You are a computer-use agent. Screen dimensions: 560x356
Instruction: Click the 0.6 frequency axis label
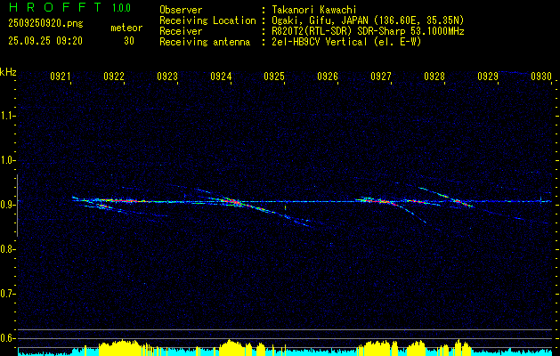pos(6,338)
